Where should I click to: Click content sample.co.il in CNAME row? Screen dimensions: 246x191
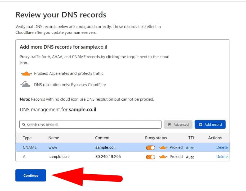[106, 147]
